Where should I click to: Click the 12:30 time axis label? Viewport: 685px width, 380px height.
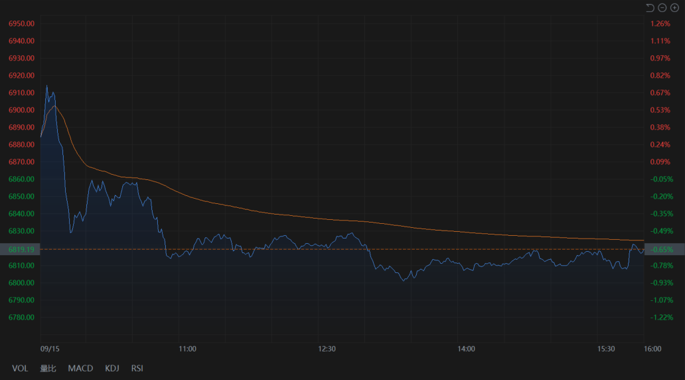327,349
